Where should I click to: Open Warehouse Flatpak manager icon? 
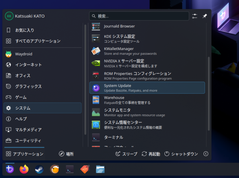point(96,100)
